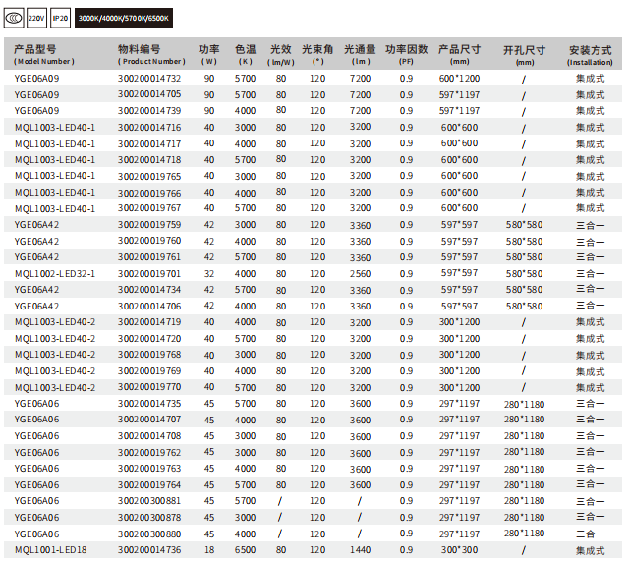Select product number 300200014717
This screenshot has height=562, width=628.
tap(149, 143)
